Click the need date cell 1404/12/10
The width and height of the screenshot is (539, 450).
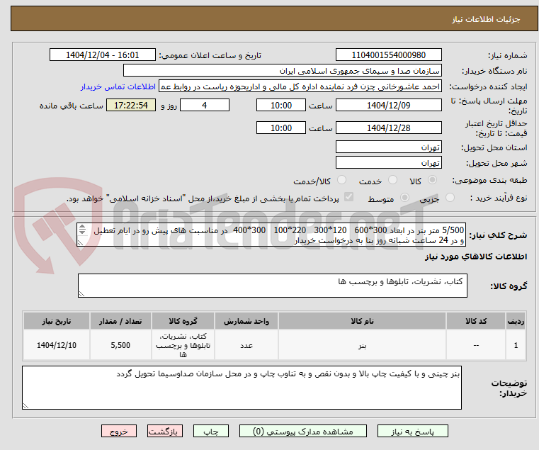(57, 345)
